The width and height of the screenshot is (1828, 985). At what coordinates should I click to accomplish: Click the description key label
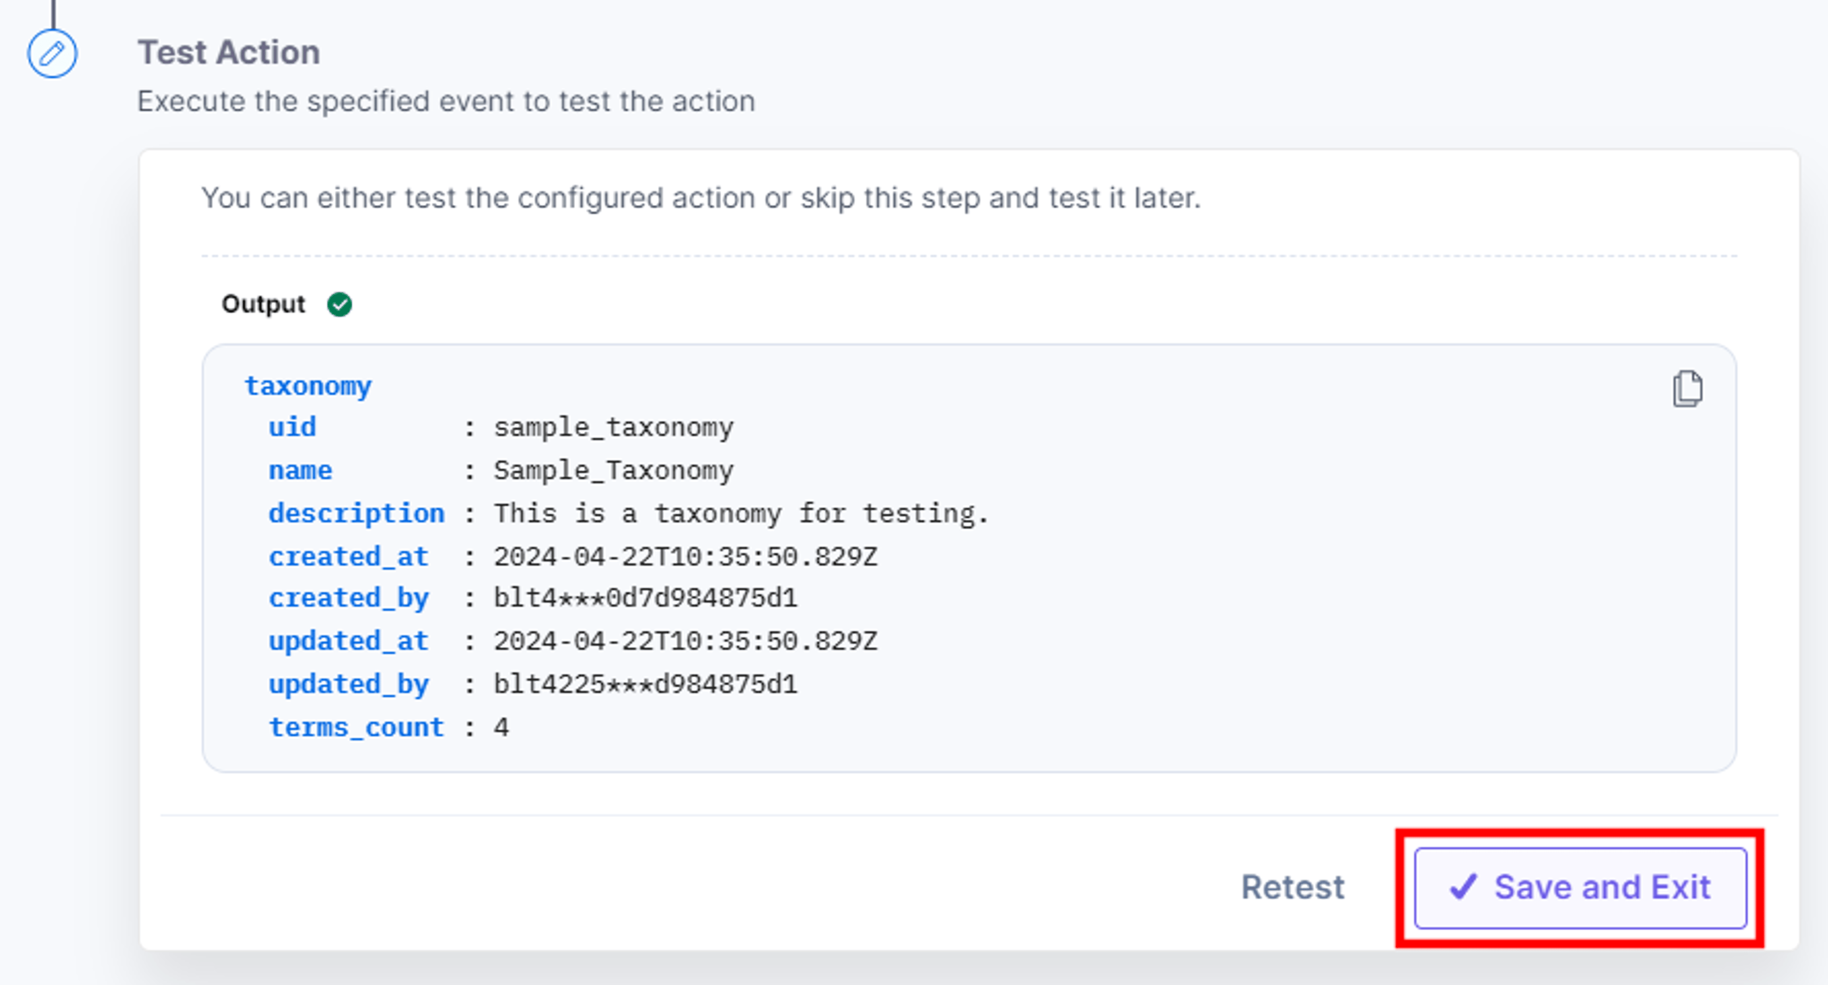coord(356,513)
